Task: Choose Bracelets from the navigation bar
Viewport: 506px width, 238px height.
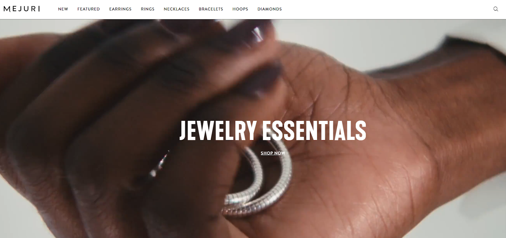Action: click(x=211, y=9)
